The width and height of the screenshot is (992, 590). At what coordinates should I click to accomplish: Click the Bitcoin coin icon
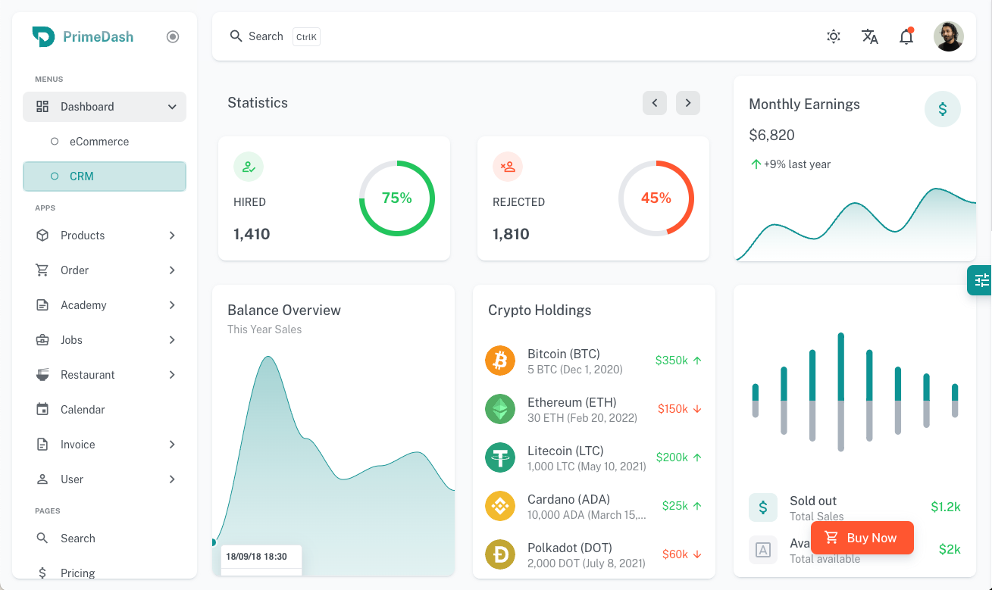pyautogui.click(x=500, y=361)
